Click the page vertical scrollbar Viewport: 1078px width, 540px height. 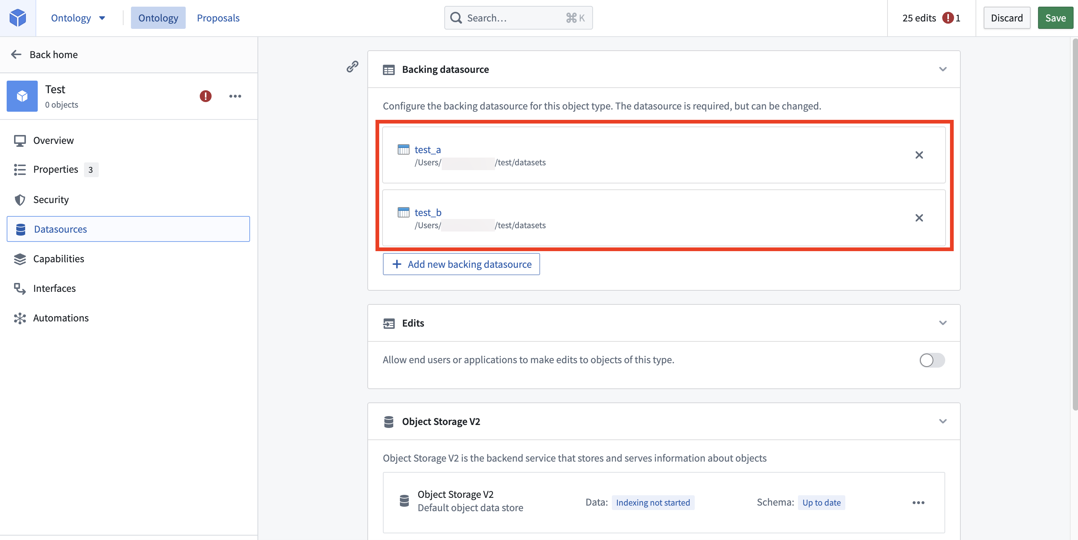(1075, 224)
